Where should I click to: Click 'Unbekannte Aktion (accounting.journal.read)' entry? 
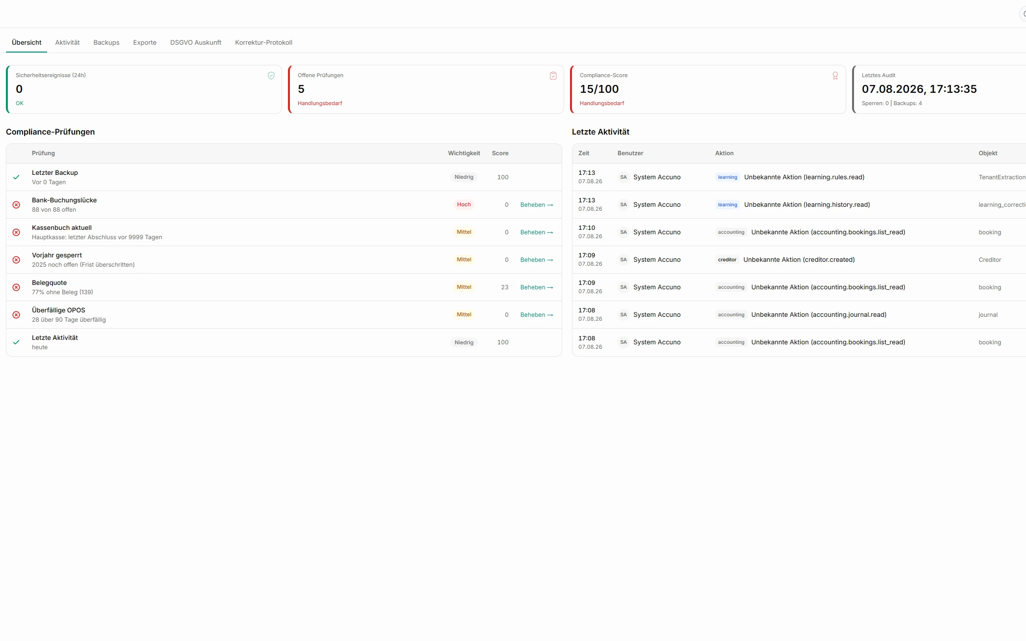pos(819,315)
